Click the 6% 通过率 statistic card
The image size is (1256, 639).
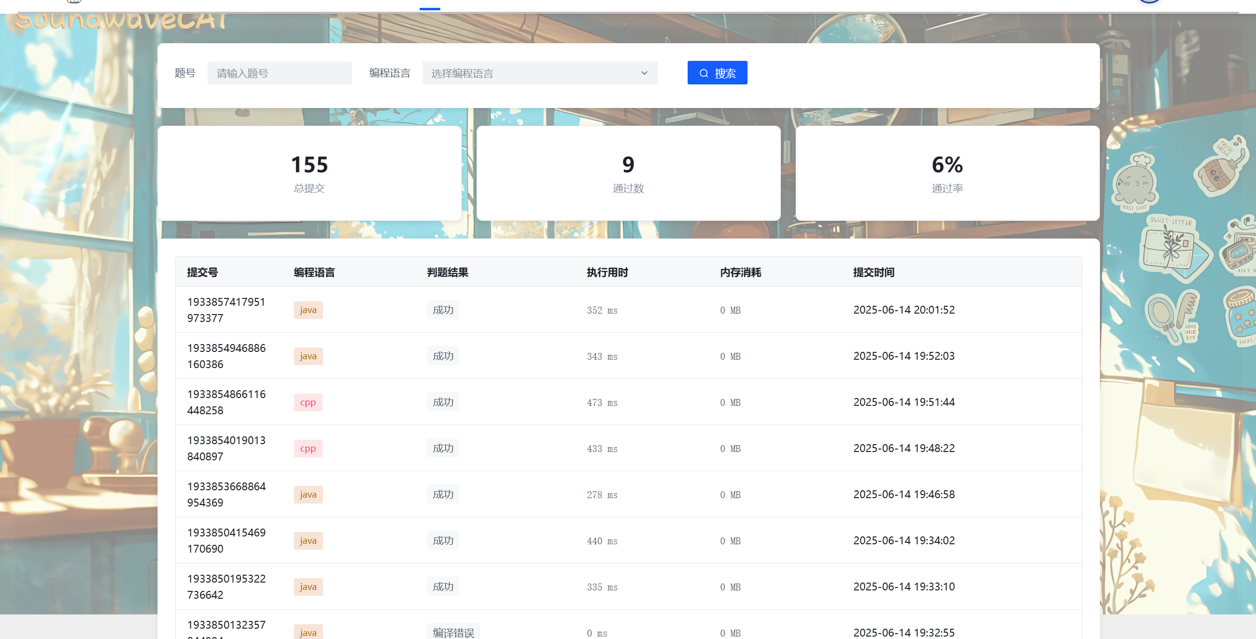pyautogui.click(x=947, y=173)
